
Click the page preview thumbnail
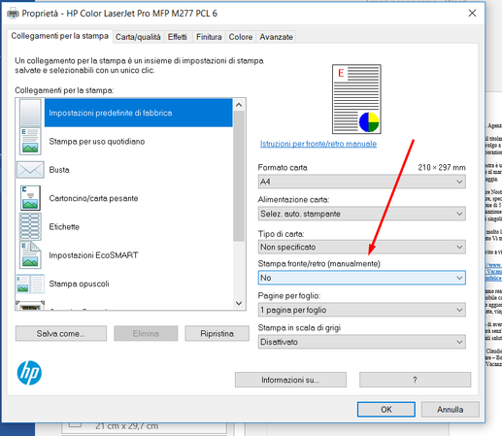click(x=356, y=99)
